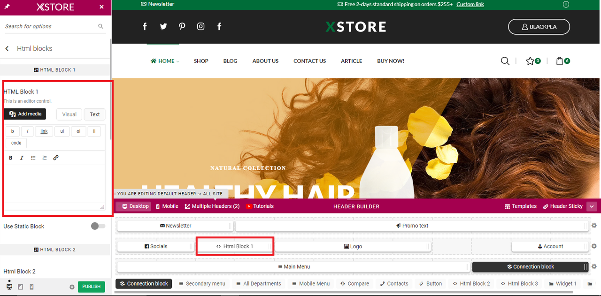
Task: Open the SHOP menu item
Action: pyautogui.click(x=201, y=61)
